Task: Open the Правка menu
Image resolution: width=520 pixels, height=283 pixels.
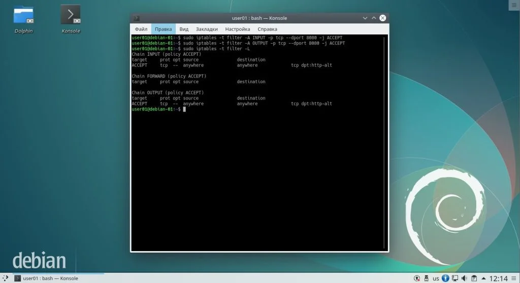Action: (x=163, y=29)
